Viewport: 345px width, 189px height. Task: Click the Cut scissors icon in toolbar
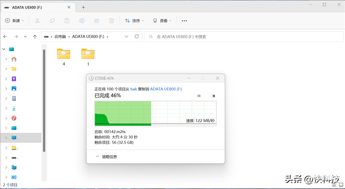pyautogui.click(x=37, y=21)
